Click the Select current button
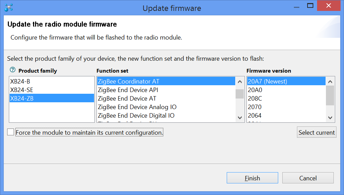 [316, 133]
